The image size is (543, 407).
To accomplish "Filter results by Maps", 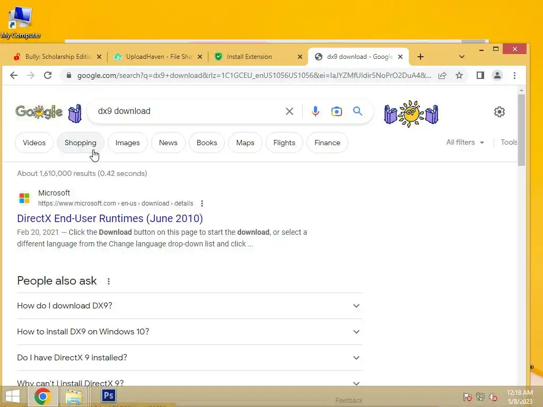I will tap(245, 143).
